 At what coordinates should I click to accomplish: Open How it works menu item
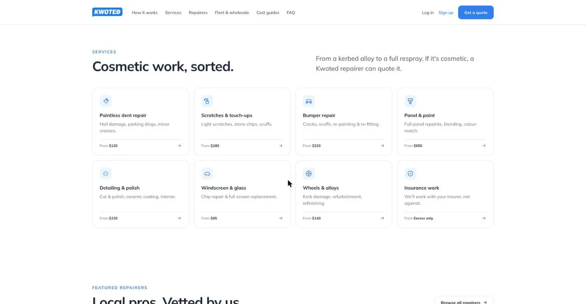(x=145, y=13)
